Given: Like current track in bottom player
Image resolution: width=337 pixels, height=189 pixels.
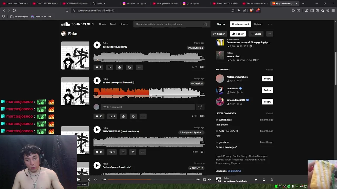Looking at the screenshot, I should coord(256,180).
